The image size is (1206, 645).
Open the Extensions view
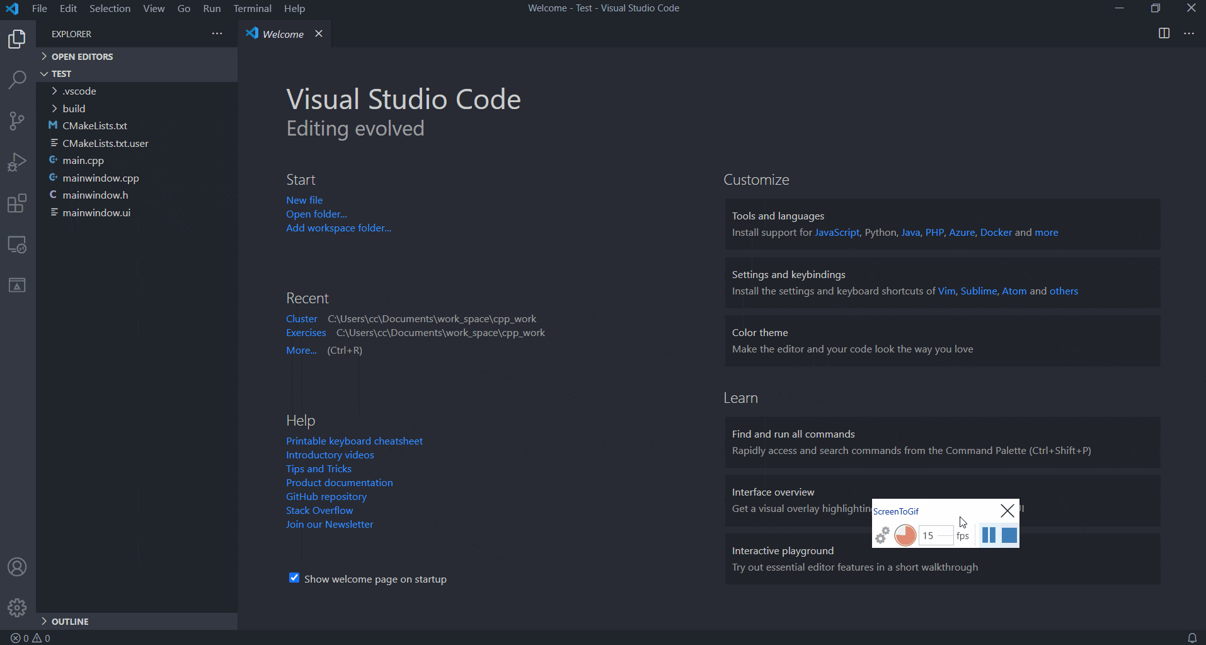(17, 203)
